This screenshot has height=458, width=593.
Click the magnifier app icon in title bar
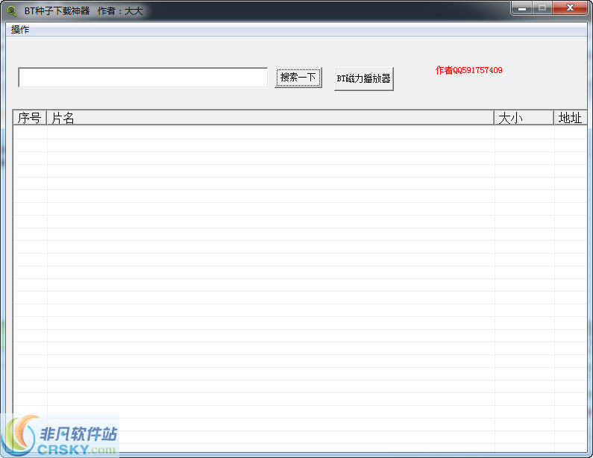tap(12, 11)
